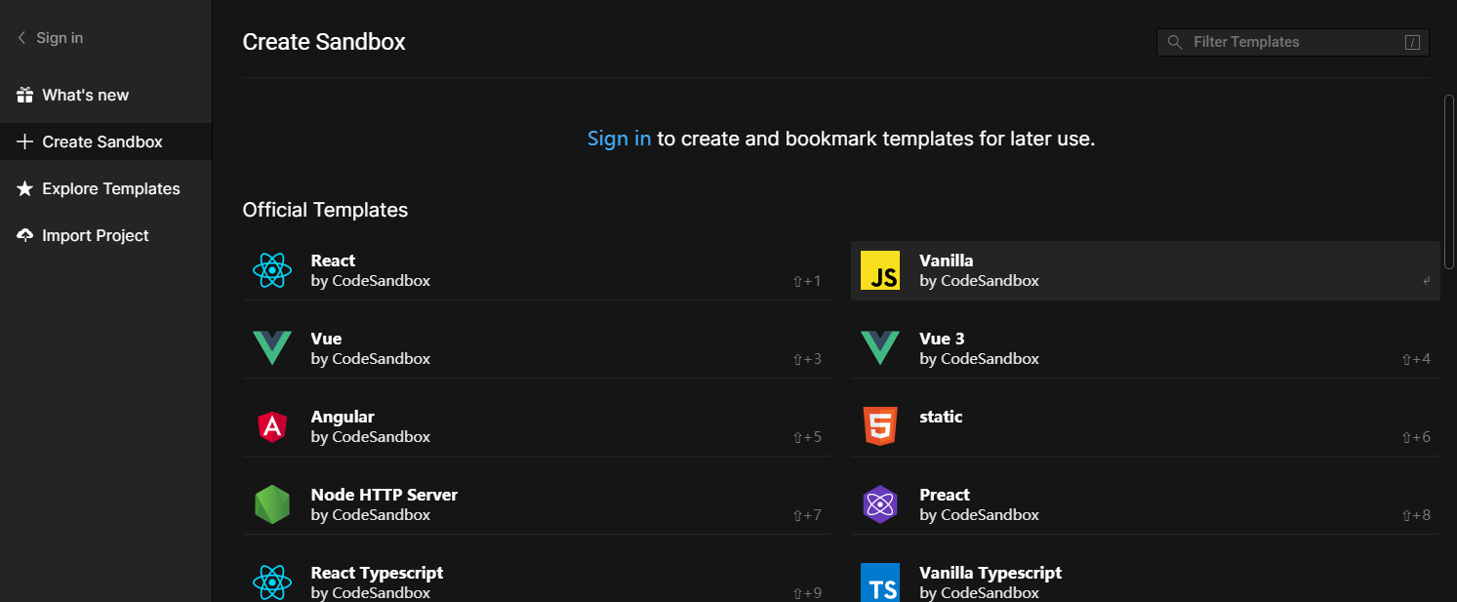
Task: Select the Angular template name
Action: coord(343,417)
